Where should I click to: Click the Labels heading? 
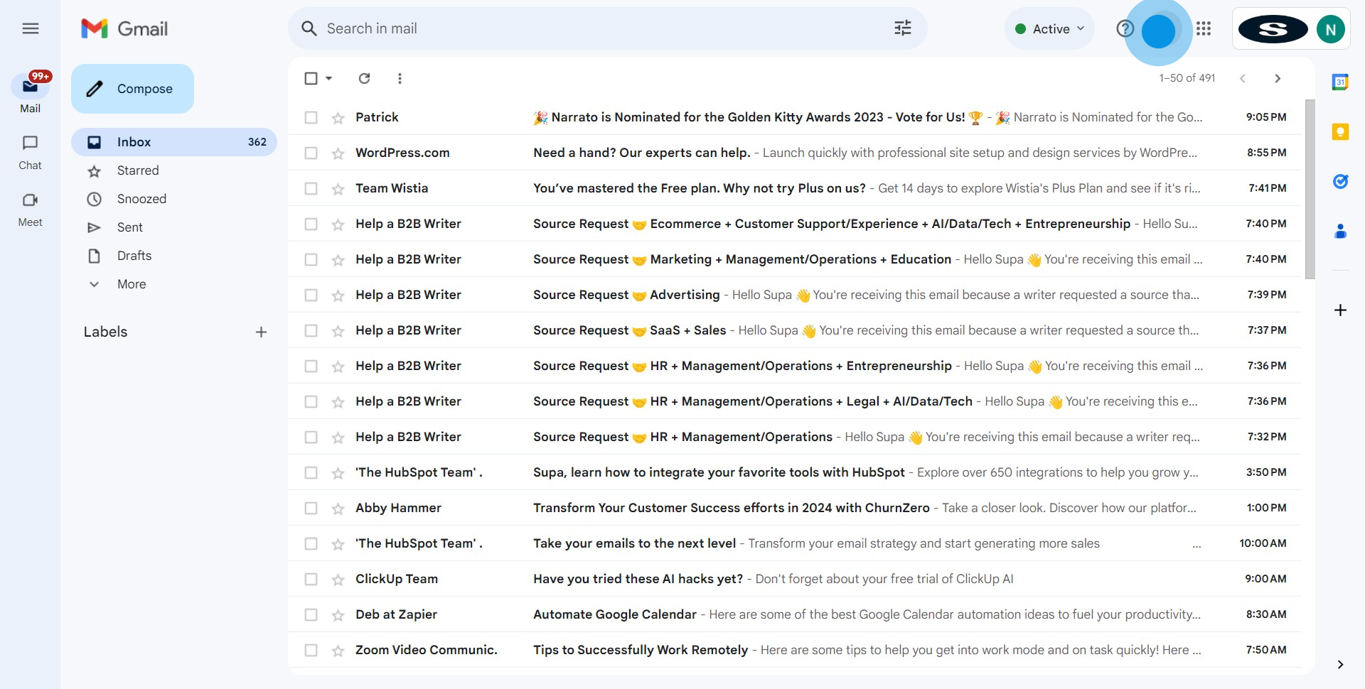(105, 332)
